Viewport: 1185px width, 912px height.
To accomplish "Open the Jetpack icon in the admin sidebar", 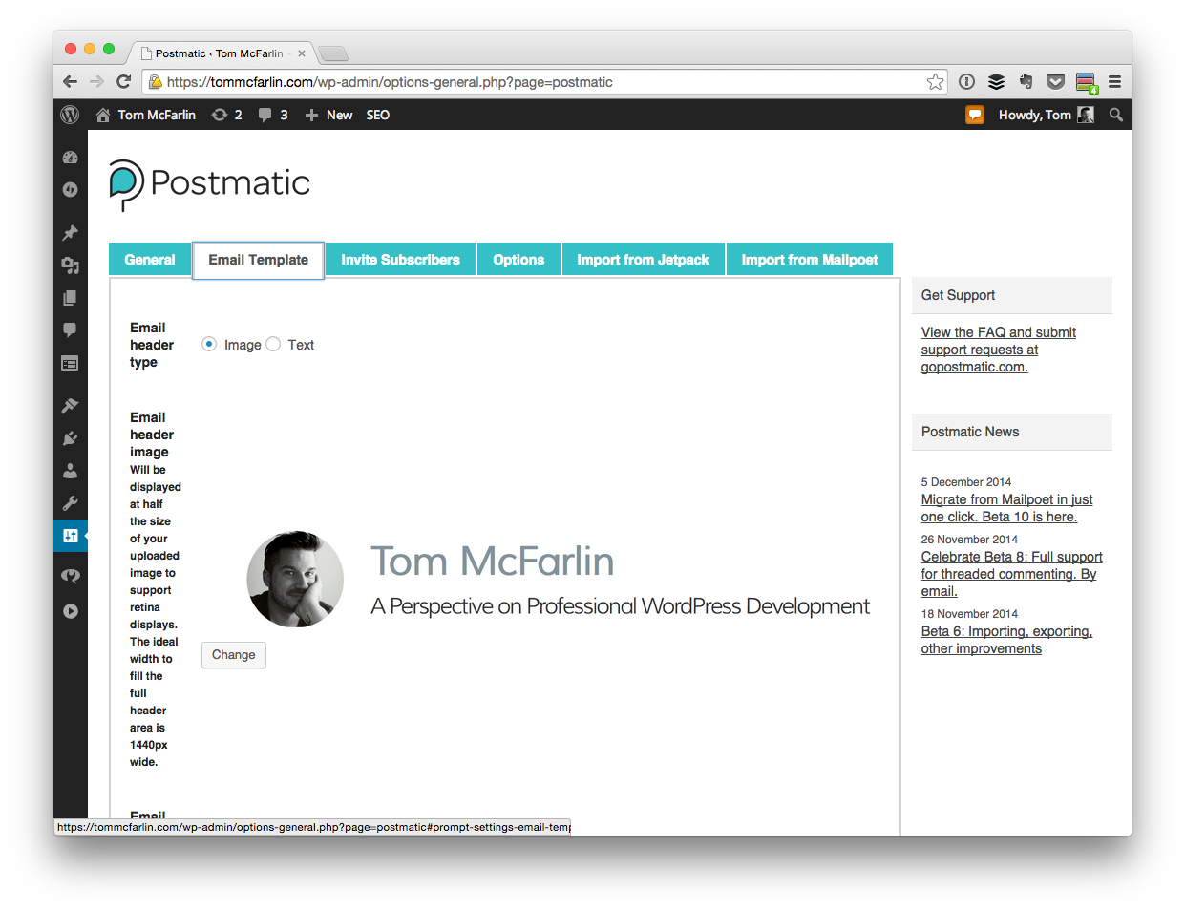I will 70,189.
